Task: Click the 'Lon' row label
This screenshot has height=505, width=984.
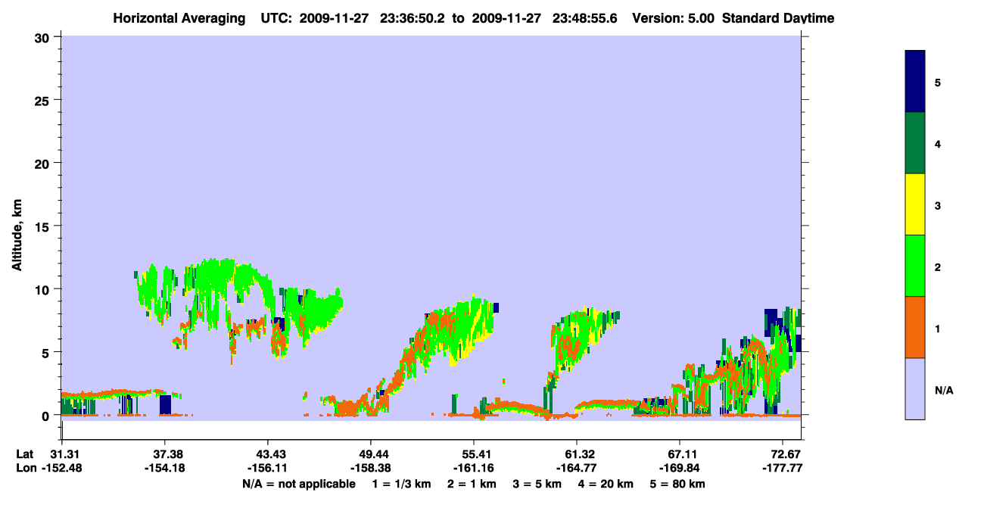Action: pyautogui.click(x=26, y=468)
